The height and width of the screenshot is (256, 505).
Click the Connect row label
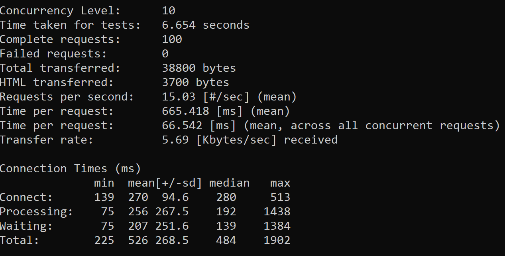pos(26,197)
